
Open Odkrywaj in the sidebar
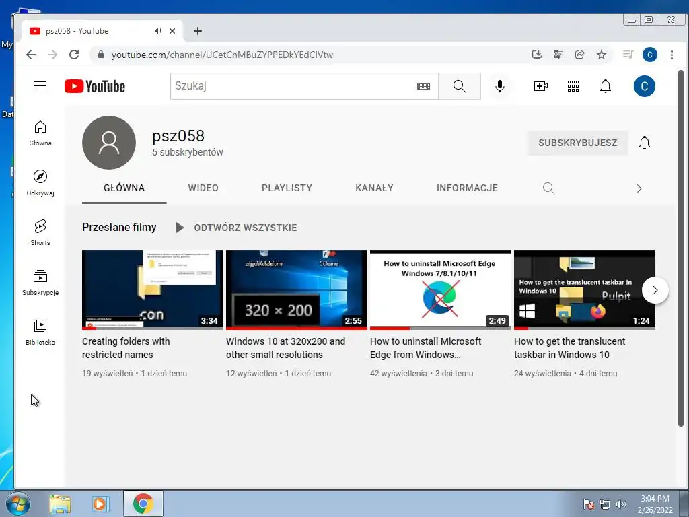pyautogui.click(x=40, y=183)
